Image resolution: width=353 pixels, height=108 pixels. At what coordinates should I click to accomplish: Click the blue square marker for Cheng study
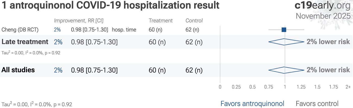284,30
